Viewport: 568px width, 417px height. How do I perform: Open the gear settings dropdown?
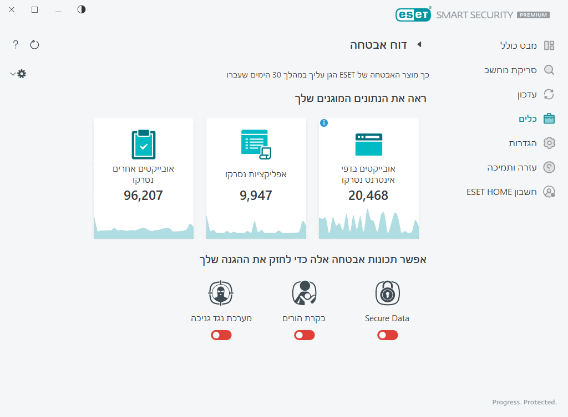[x=18, y=74]
